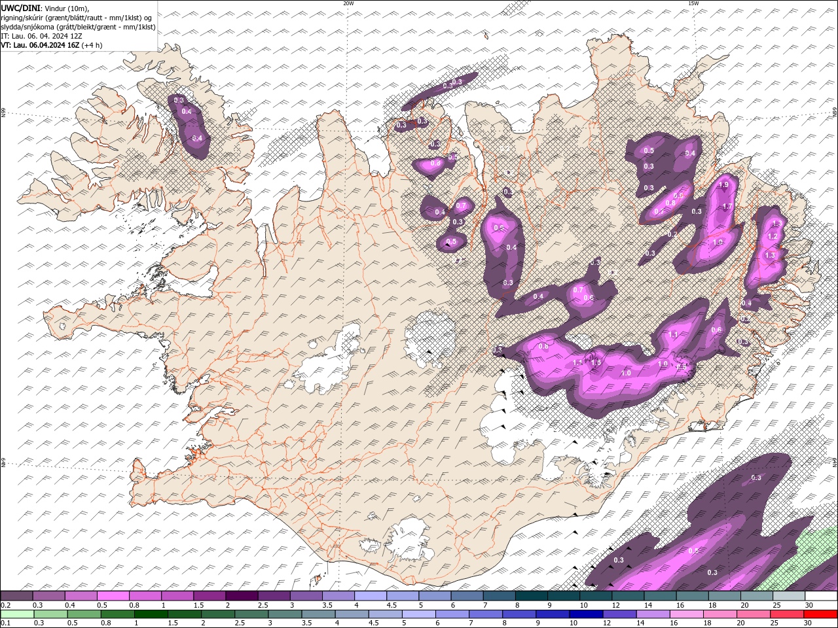
Task: Click the 1.7 precipitation value on the map
Action: (727, 207)
